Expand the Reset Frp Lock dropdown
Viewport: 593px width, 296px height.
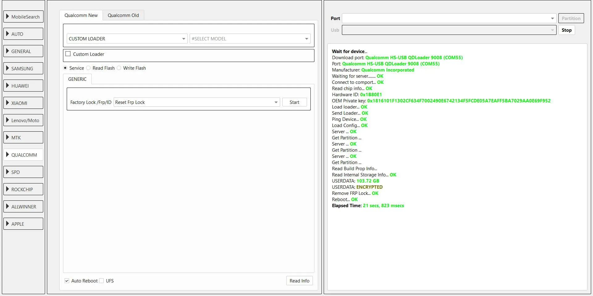click(196, 102)
